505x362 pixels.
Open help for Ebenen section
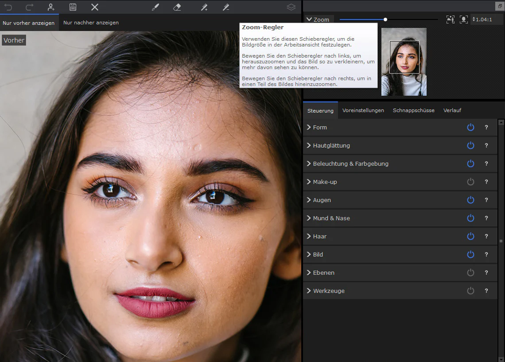point(486,273)
